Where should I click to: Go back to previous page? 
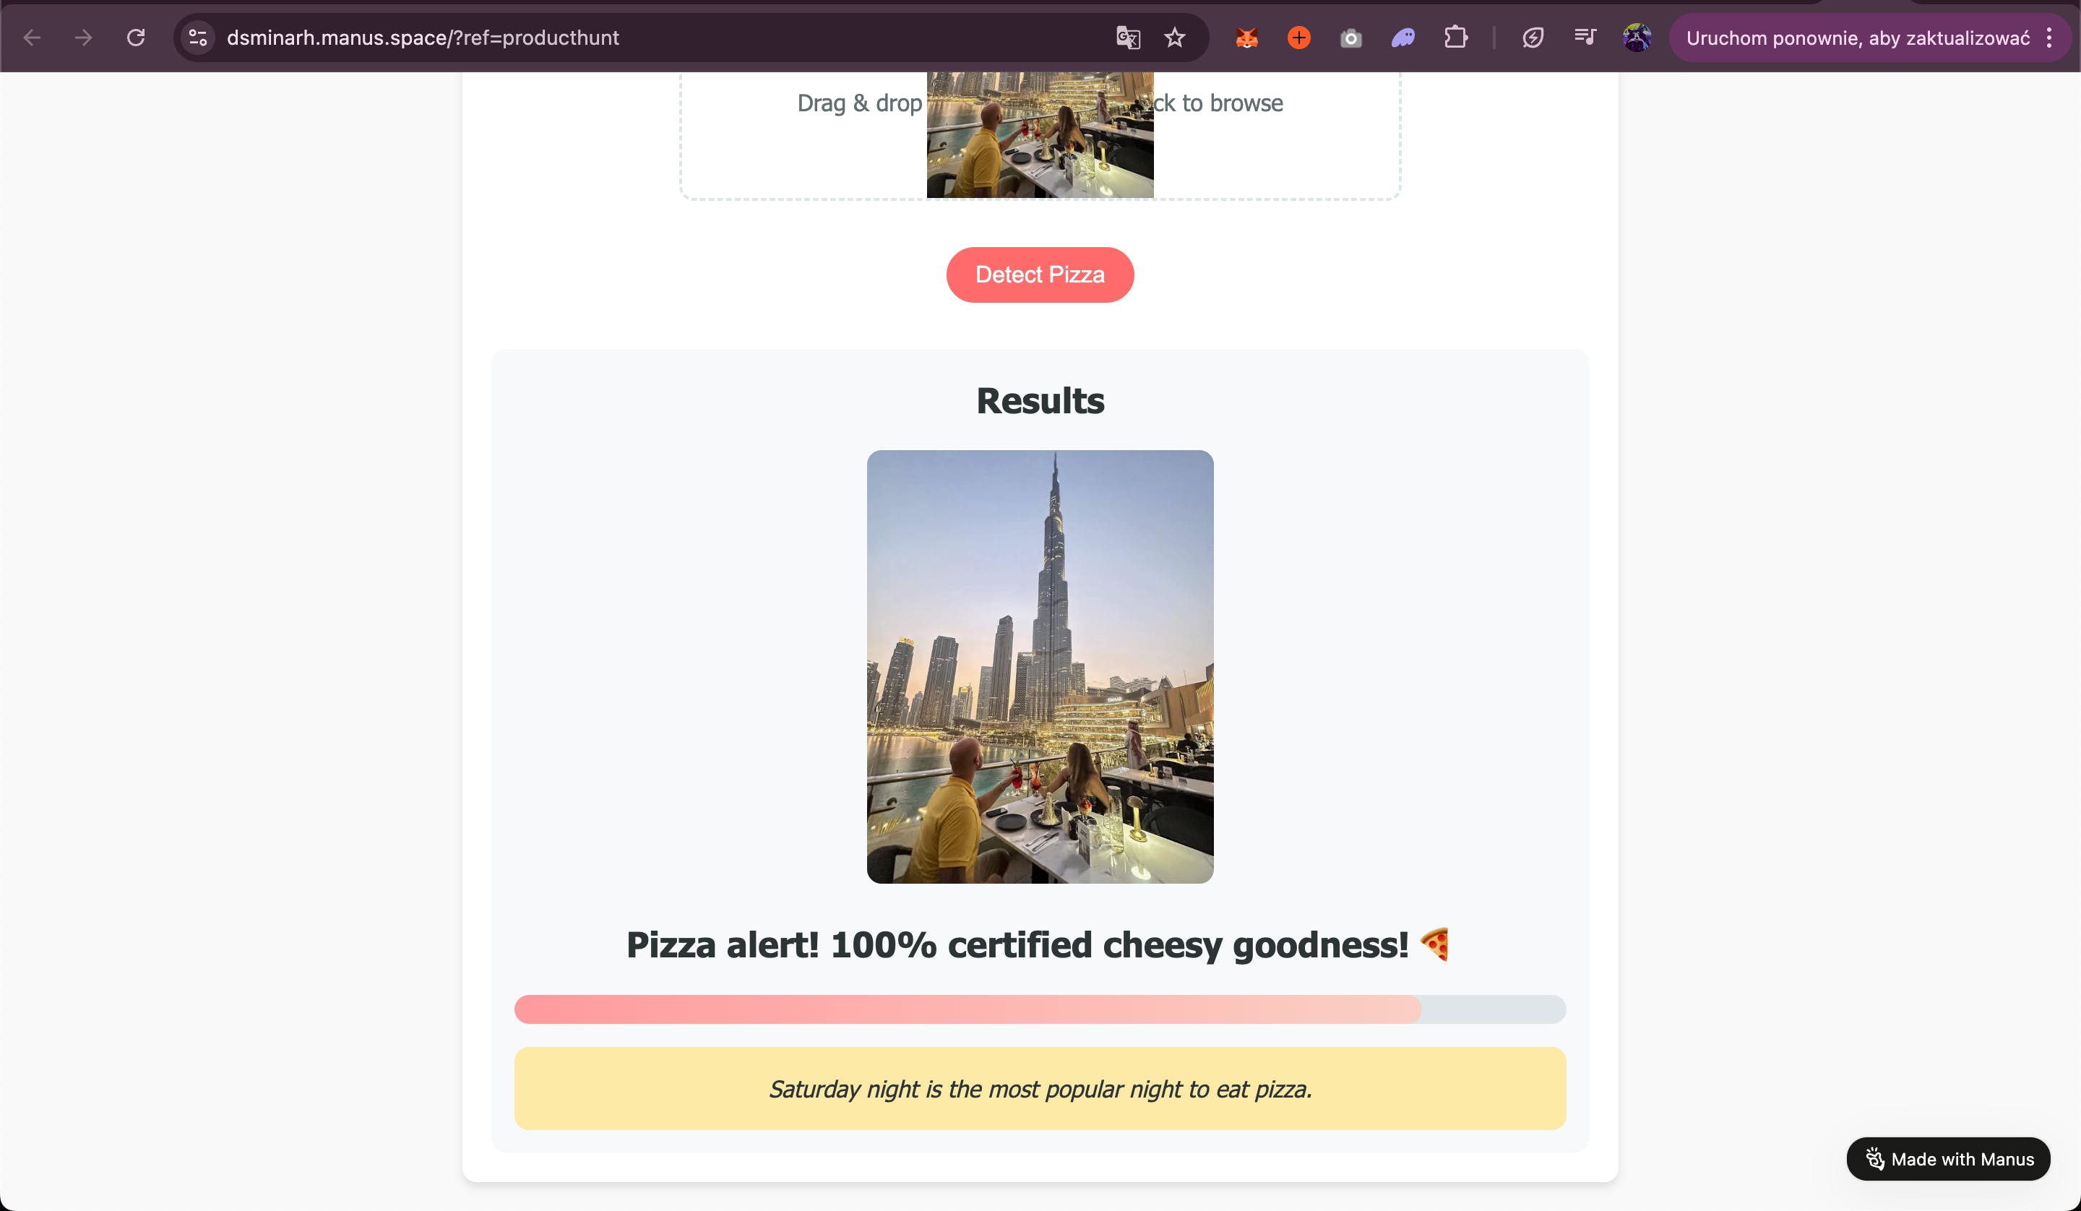(31, 38)
